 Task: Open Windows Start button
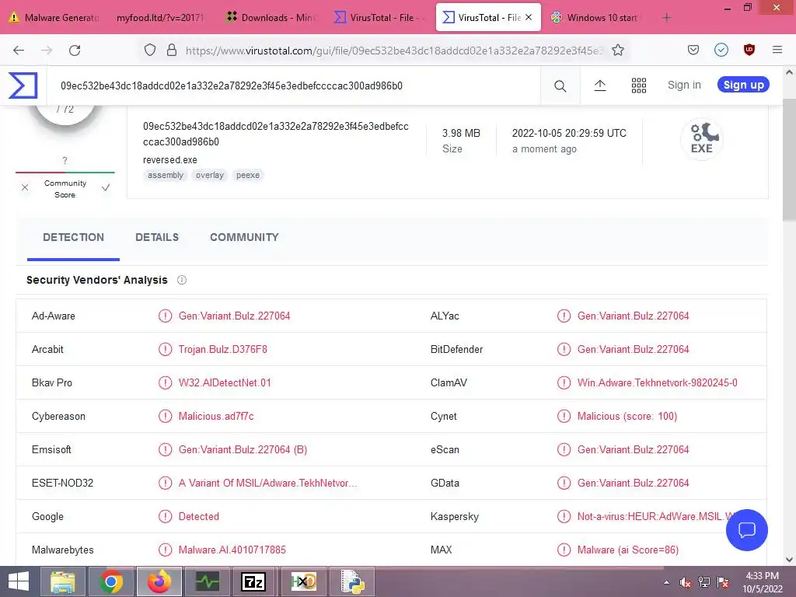tap(19, 581)
